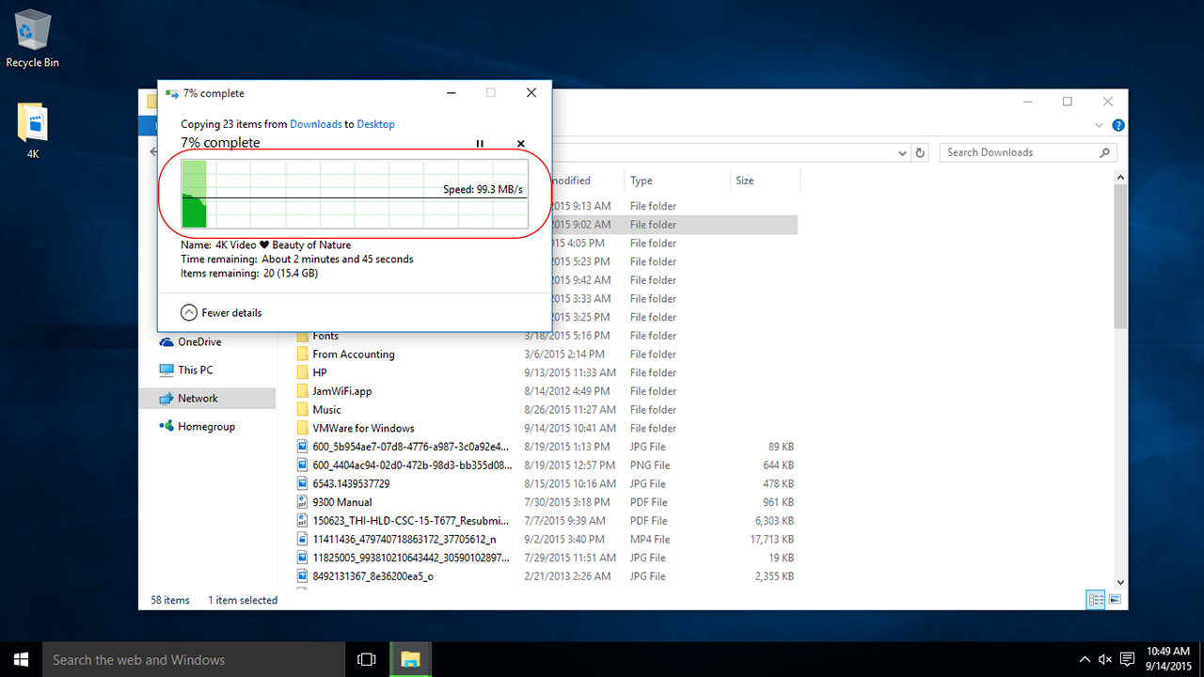The height and width of the screenshot is (677, 1204).
Task: Expand the ribbon using the chevron near help
Action: click(1100, 125)
